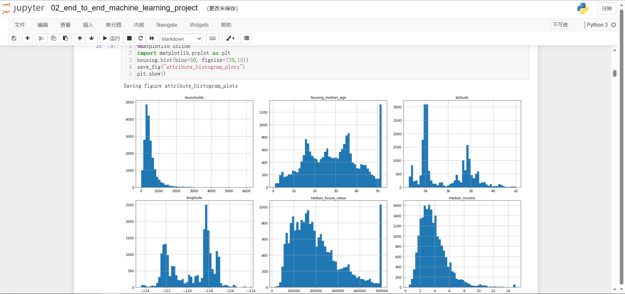
Task: Click the longitude histogram plot
Action: [194, 244]
